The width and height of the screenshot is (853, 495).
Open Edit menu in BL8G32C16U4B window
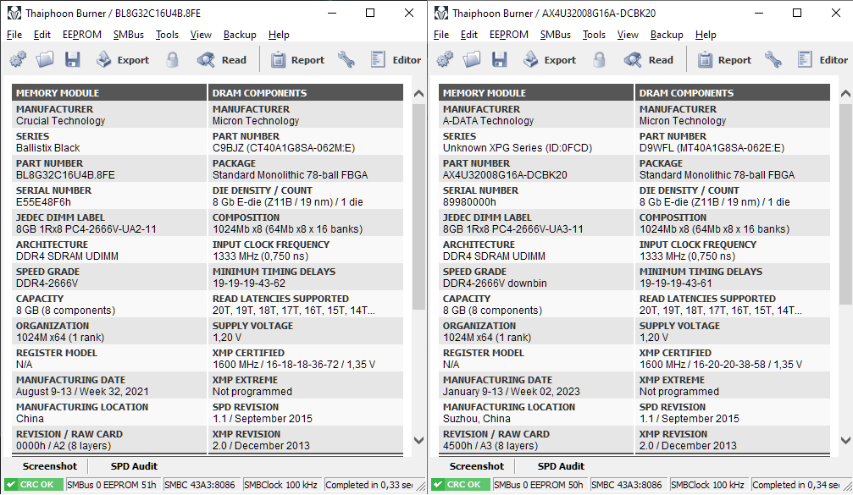point(42,35)
